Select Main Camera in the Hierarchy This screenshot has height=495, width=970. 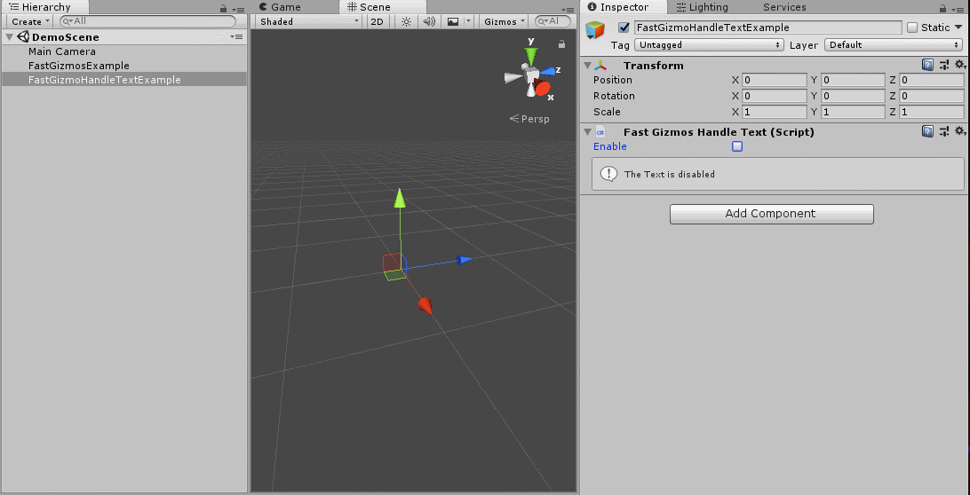[x=61, y=51]
